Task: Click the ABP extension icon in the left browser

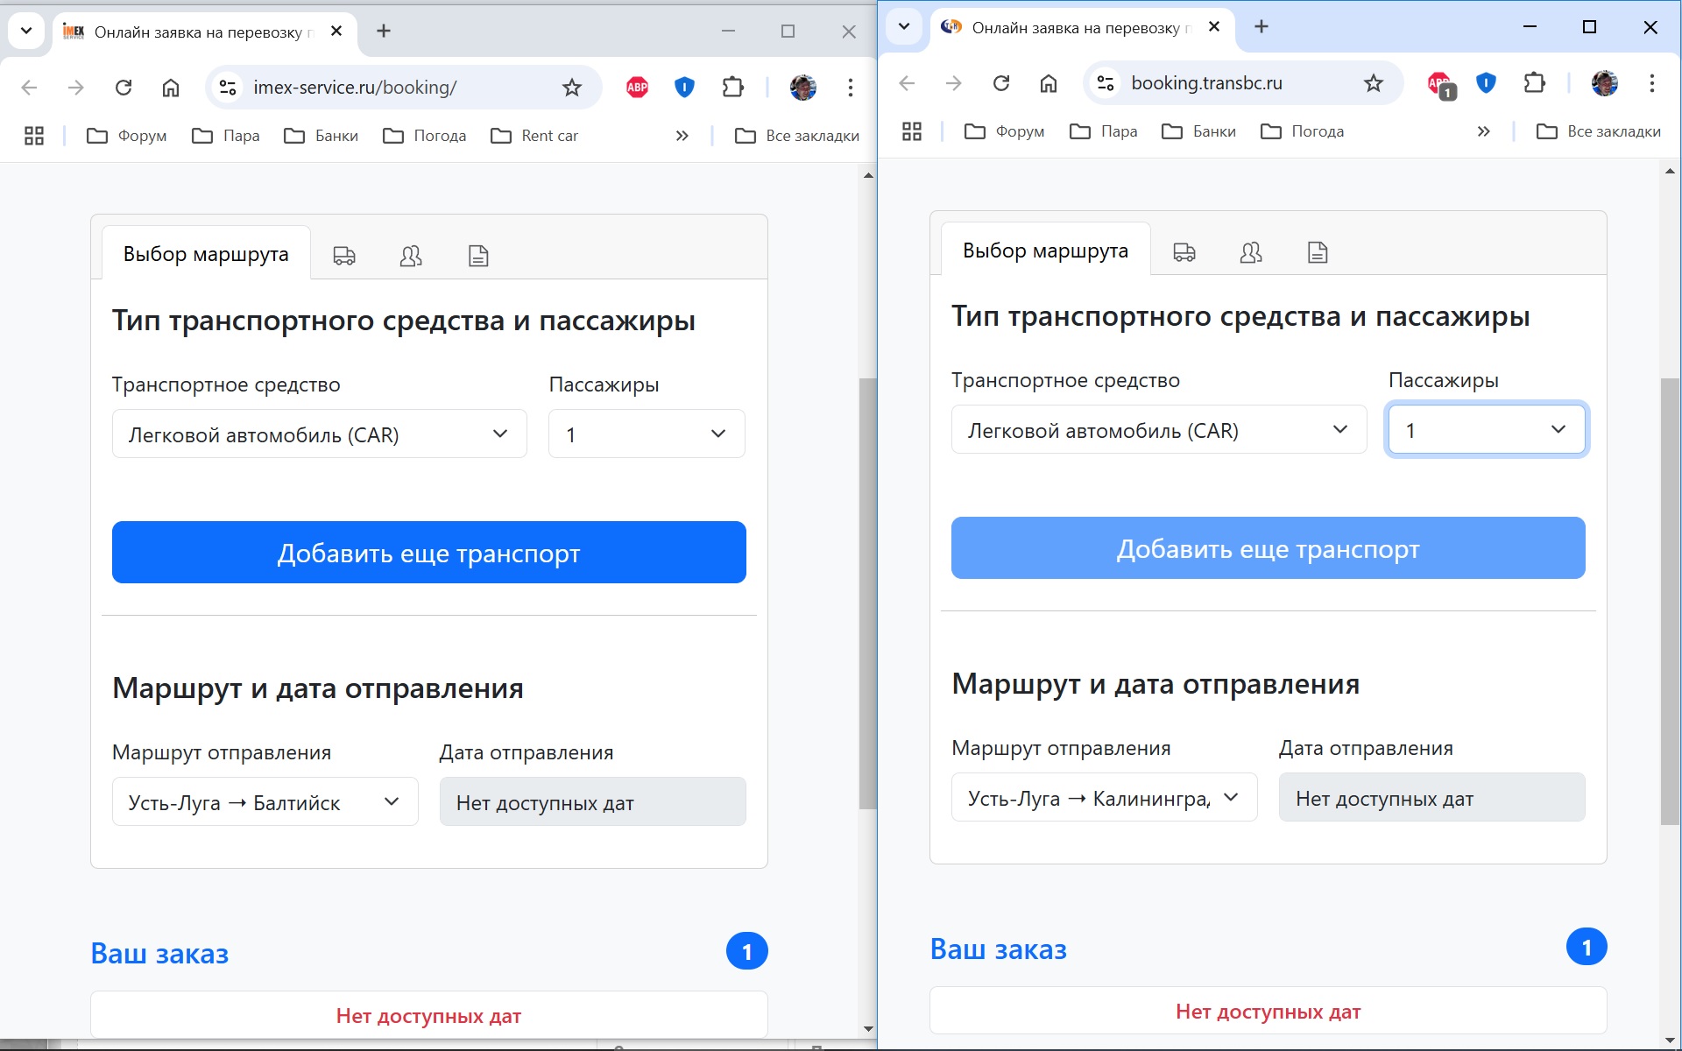Action: coord(637,87)
